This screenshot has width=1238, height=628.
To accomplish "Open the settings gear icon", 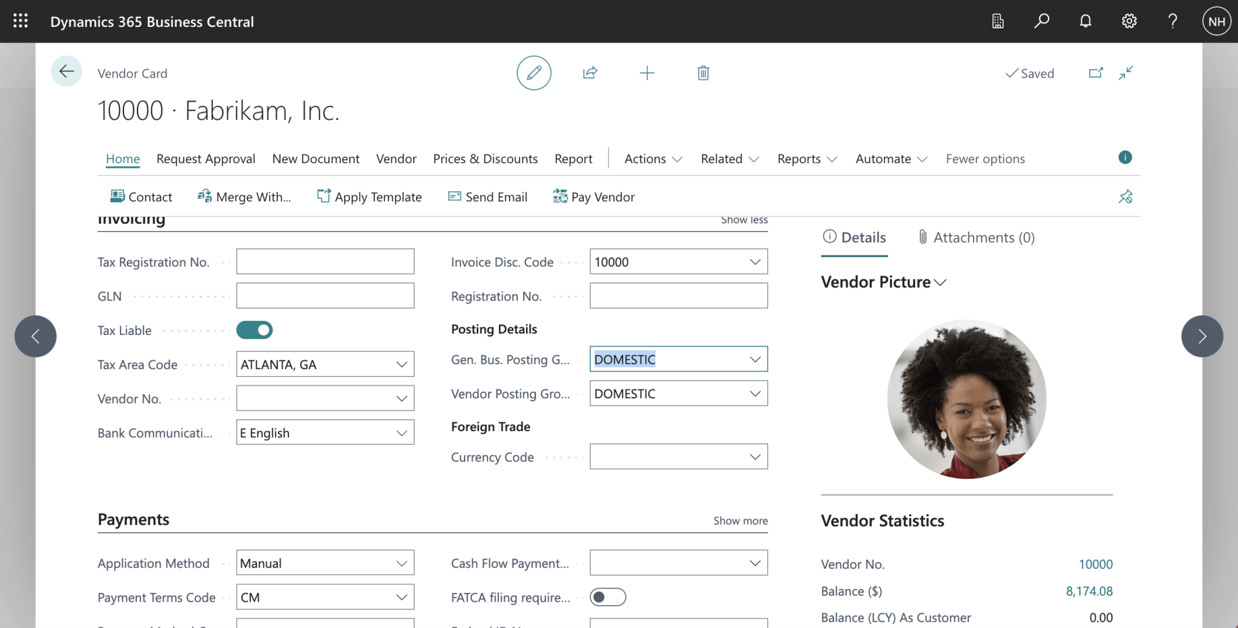I will (x=1129, y=21).
